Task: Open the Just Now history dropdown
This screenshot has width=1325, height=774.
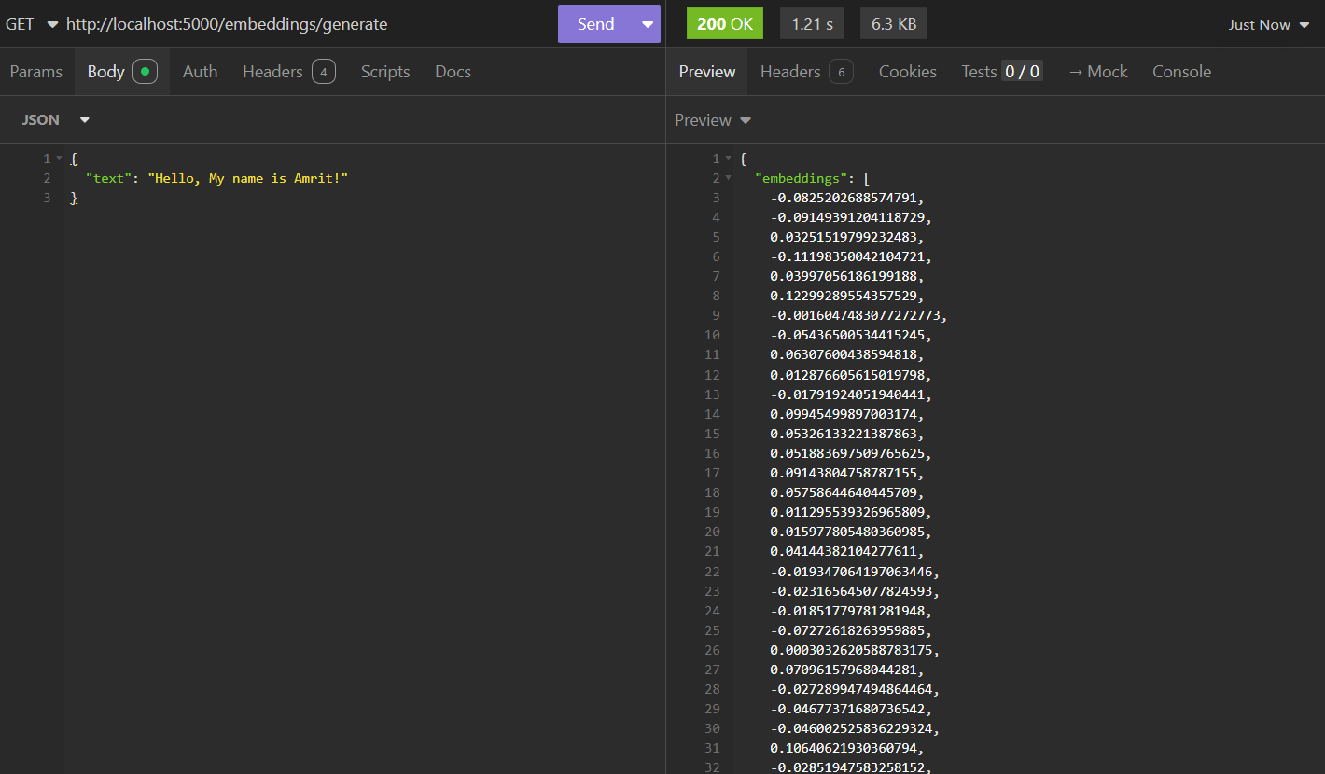Action: (1269, 25)
